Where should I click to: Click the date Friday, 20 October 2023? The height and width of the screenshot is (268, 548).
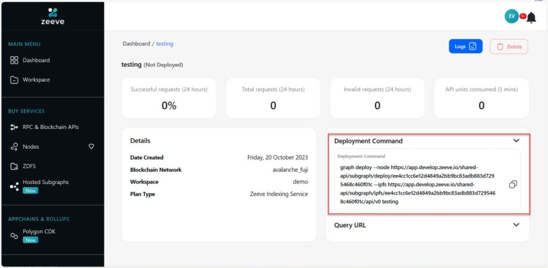tap(278, 157)
